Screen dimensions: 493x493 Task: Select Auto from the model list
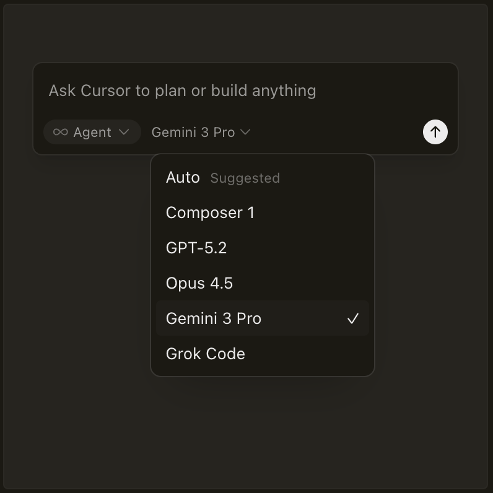262,178
